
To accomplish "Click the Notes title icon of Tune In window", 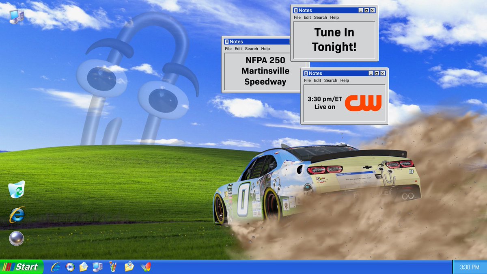I will point(296,10).
